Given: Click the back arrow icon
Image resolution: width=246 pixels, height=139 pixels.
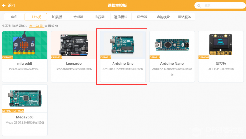Looking at the screenshot, I should (4, 5).
